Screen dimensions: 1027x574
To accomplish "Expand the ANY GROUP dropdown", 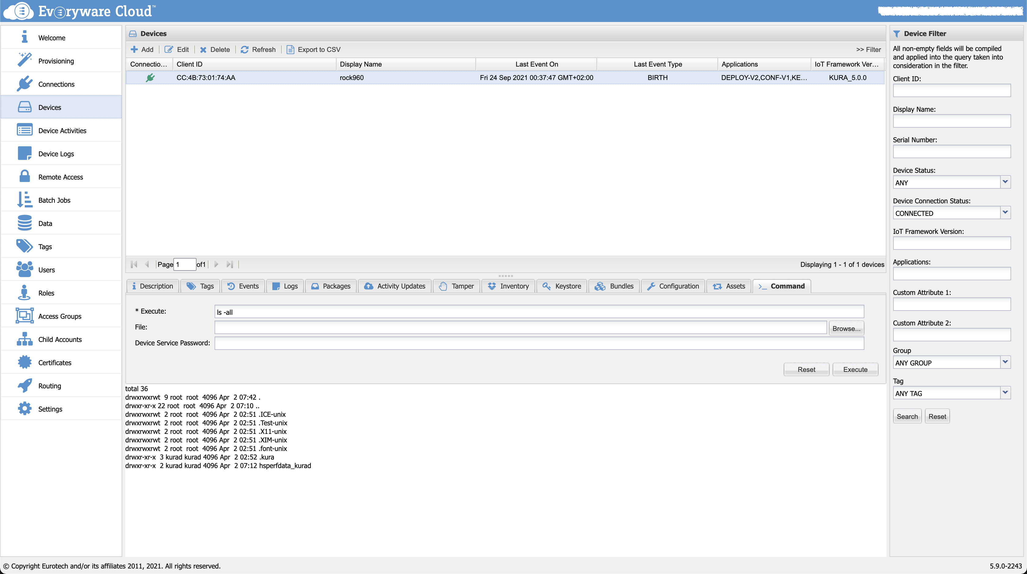I will point(1005,362).
